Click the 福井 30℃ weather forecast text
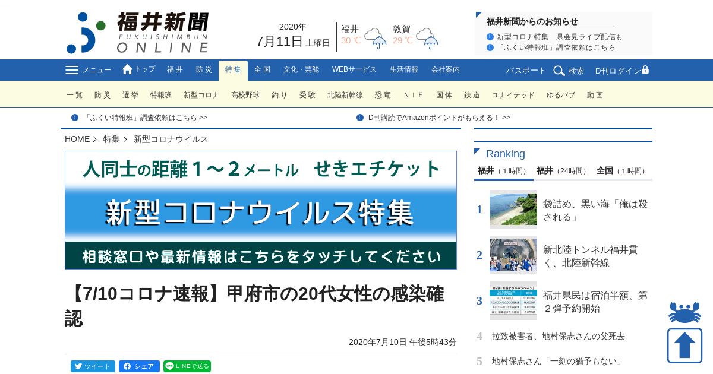The height and width of the screenshot is (374, 713). coord(351,34)
